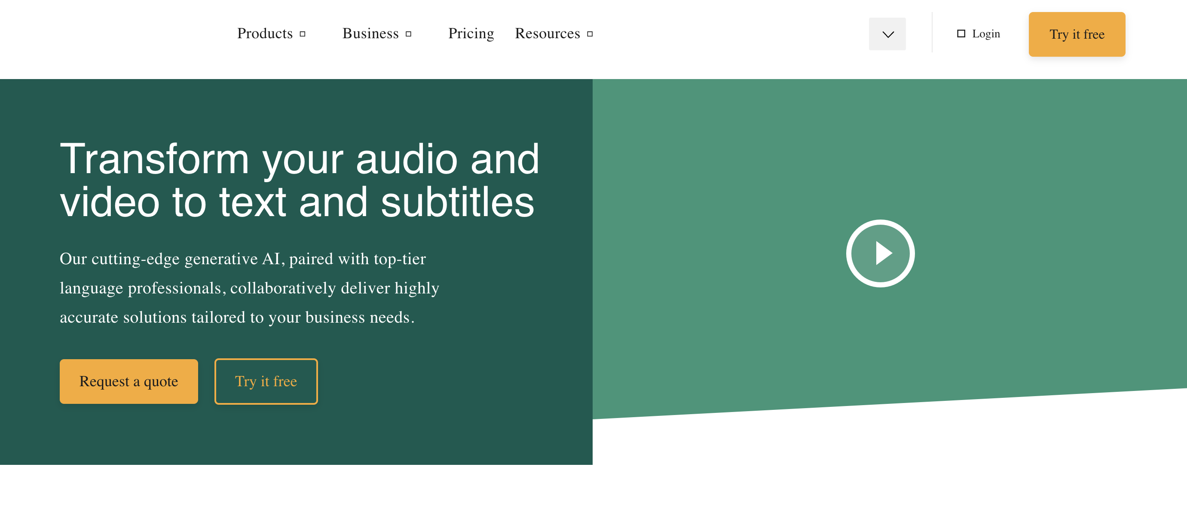Image resolution: width=1187 pixels, height=519 pixels.
Task: Open the chevron dropdown in the header
Action: point(887,34)
